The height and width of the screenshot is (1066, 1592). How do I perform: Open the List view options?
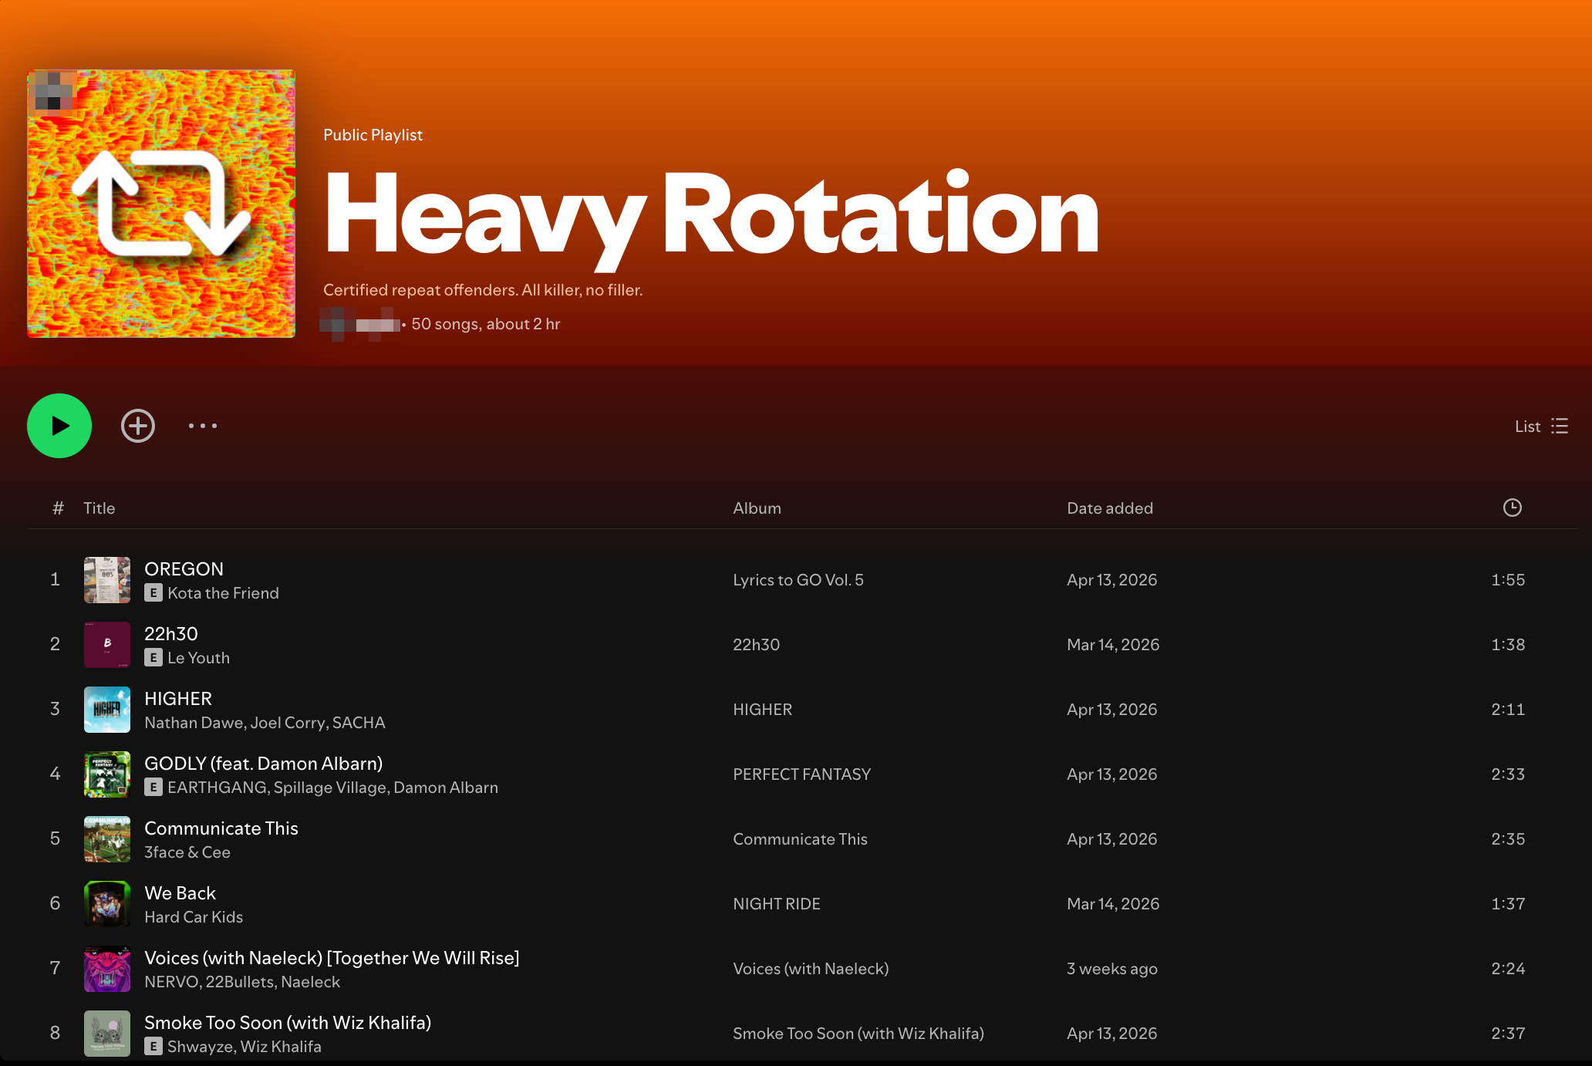[1541, 427]
